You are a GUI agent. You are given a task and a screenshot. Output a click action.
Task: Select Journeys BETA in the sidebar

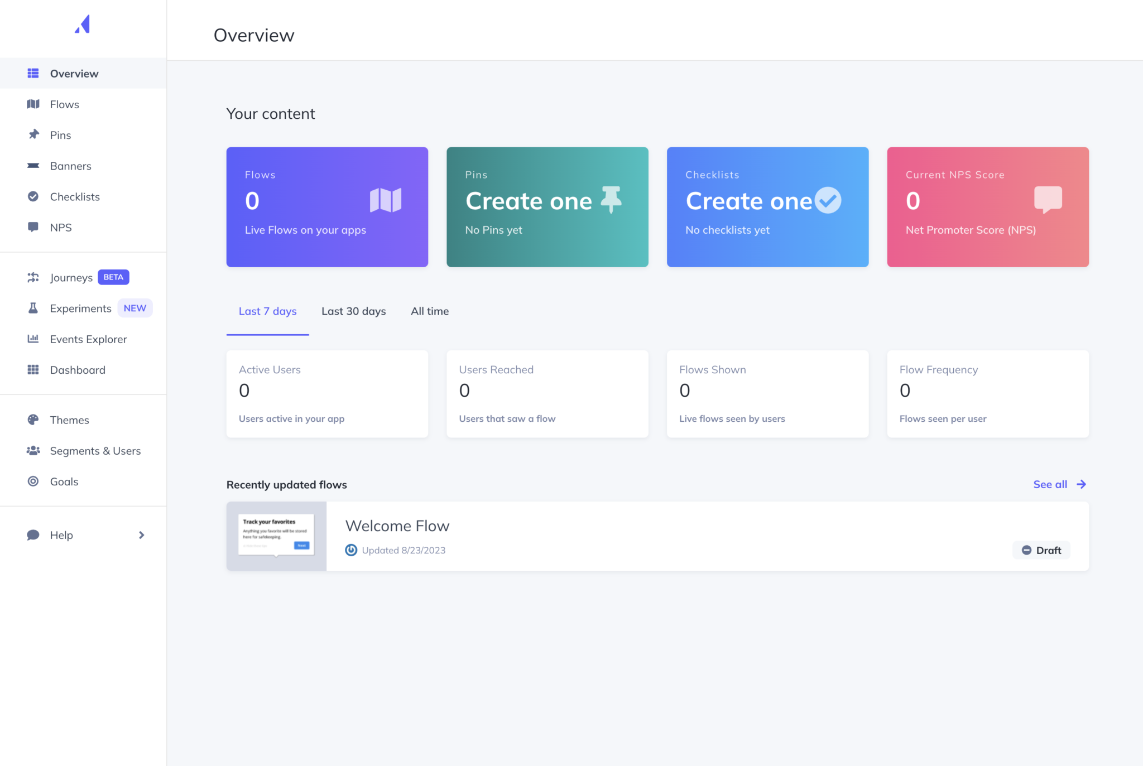pos(71,277)
